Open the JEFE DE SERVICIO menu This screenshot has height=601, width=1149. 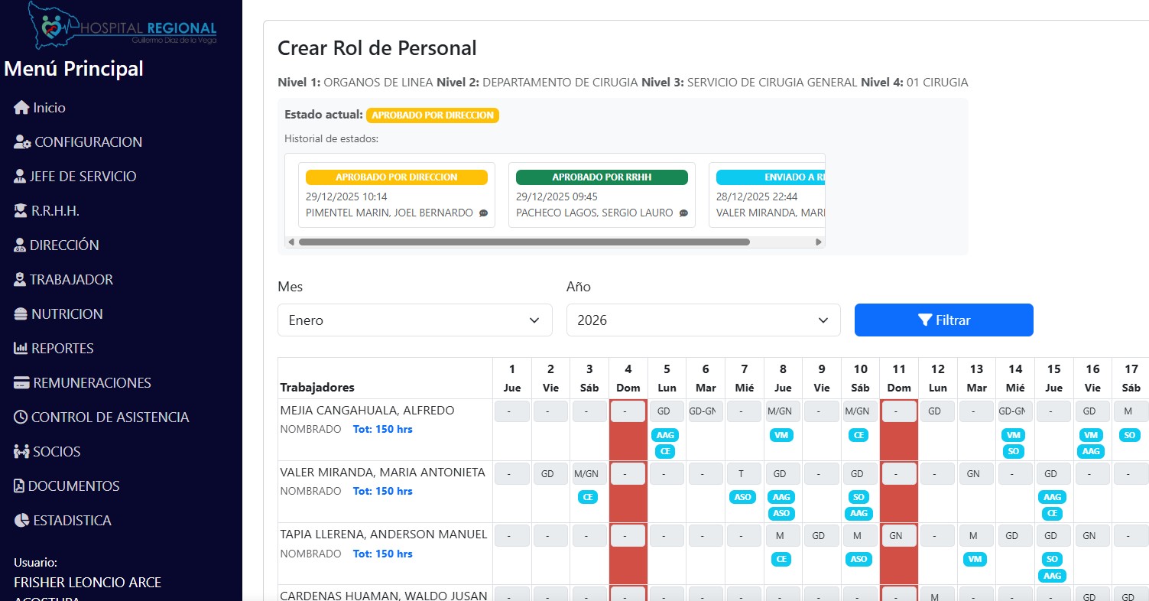pos(83,177)
